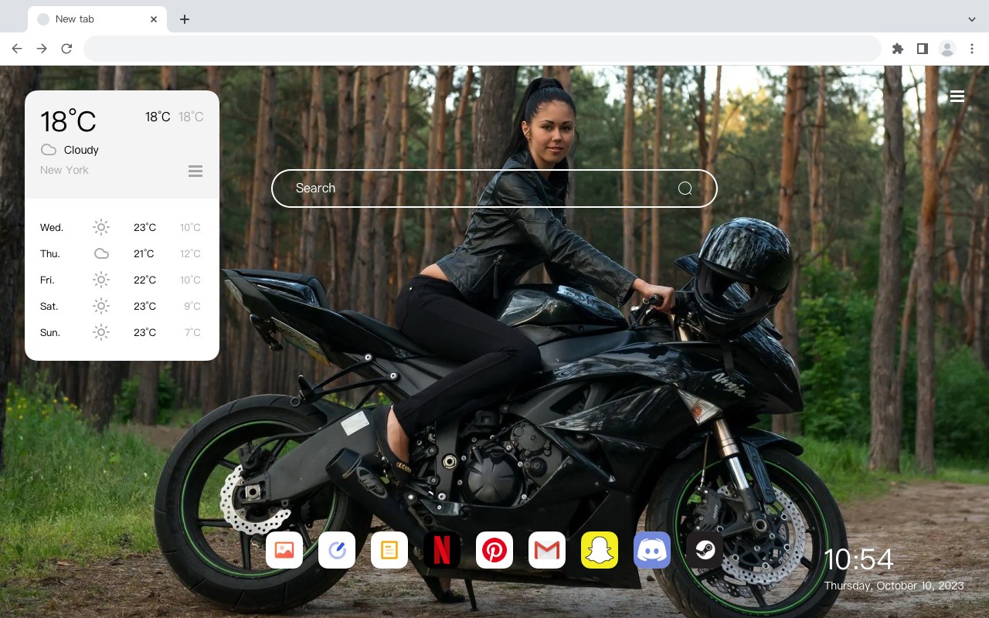Click the New York location label
Image resolution: width=989 pixels, height=618 pixels.
click(64, 170)
